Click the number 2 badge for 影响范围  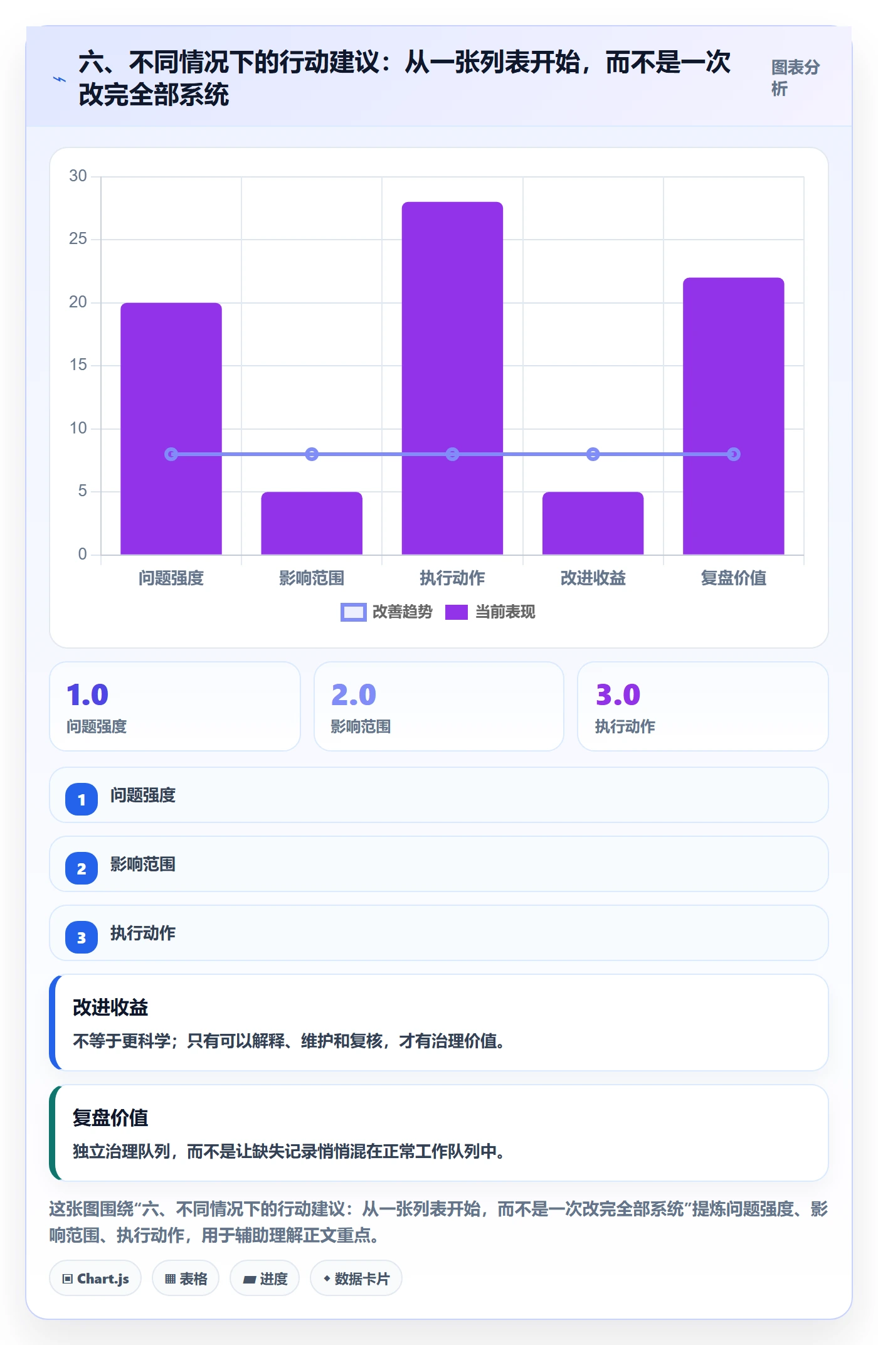(82, 868)
